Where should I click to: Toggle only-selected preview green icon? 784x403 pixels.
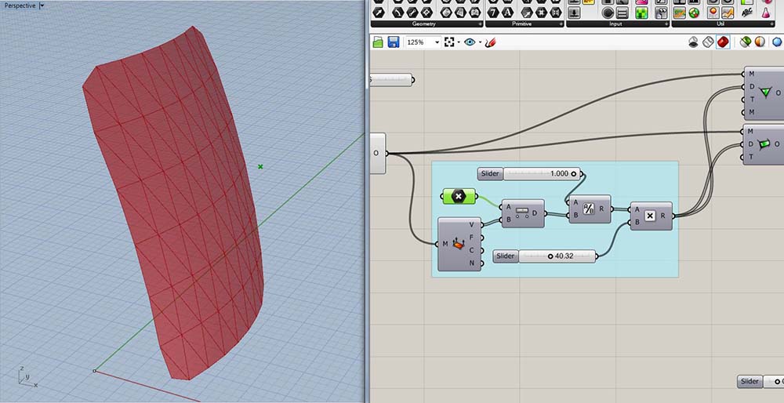point(745,42)
